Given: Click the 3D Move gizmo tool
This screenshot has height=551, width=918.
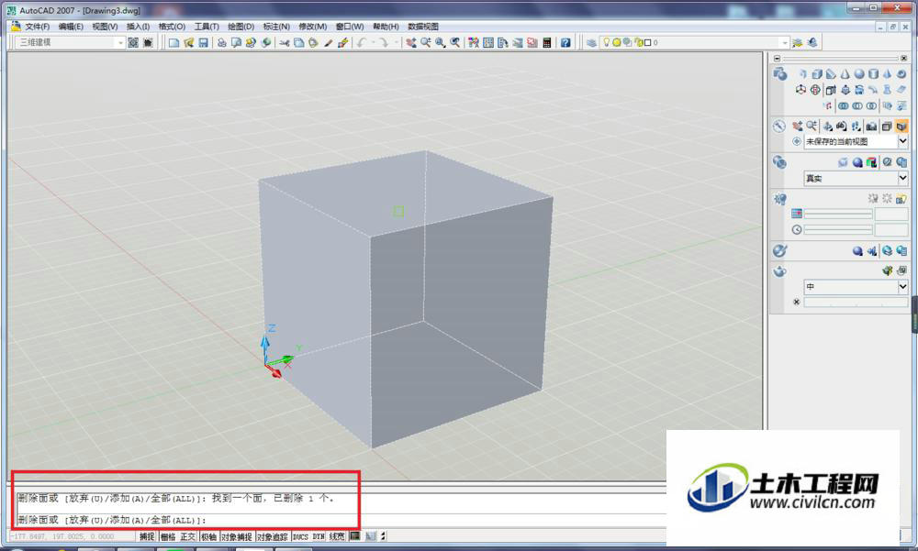Looking at the screenshot, I should (x=800, y=90).
